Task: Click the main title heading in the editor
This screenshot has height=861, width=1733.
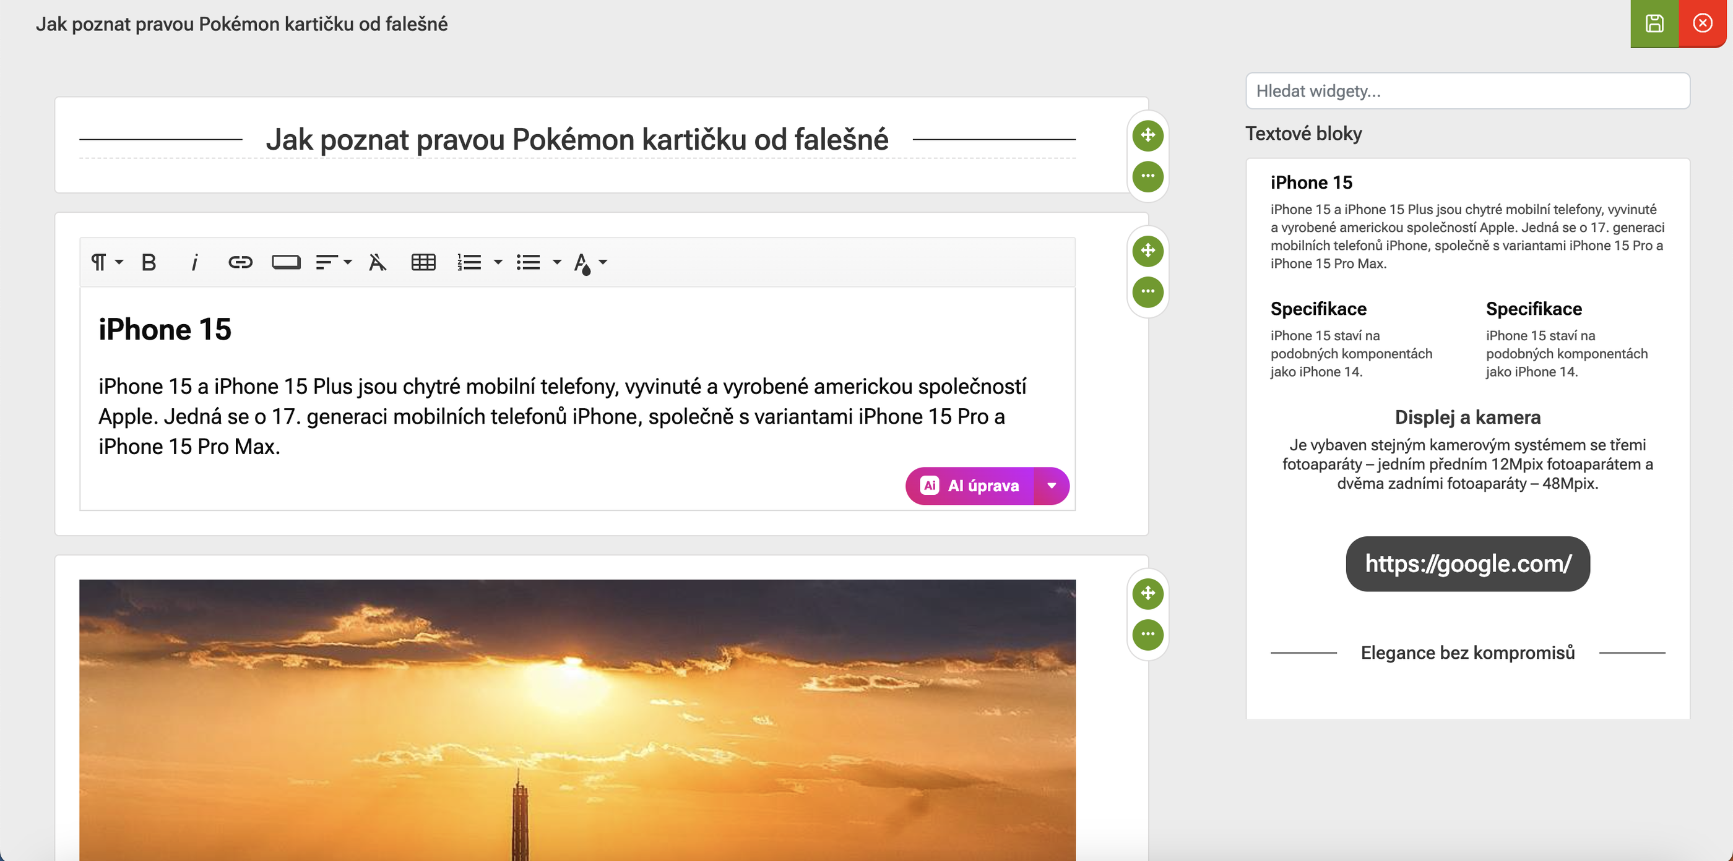Action: click(577, 140)
